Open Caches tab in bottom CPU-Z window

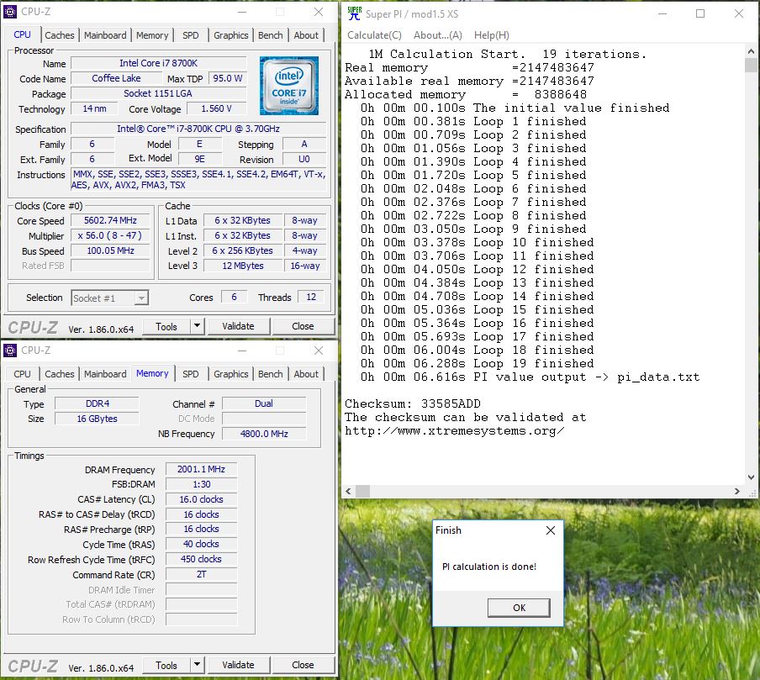pos(59,374)
